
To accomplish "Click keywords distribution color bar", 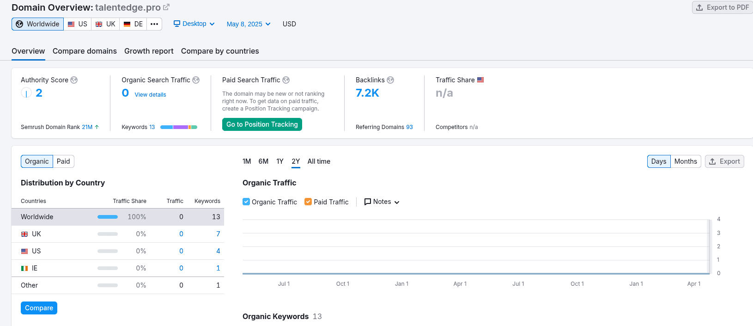I will 179,127.
